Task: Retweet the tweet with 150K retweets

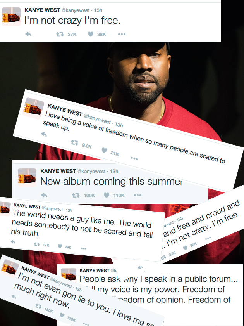Action: 38,306
